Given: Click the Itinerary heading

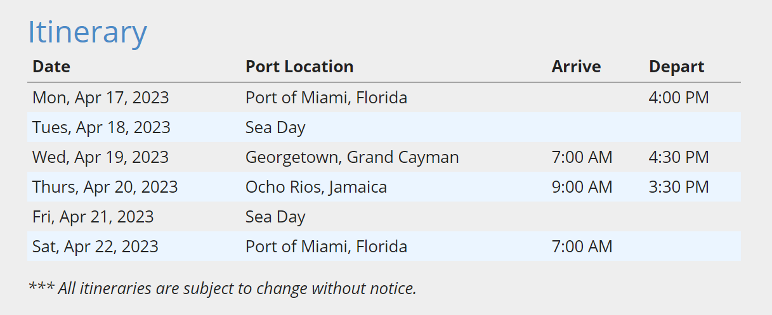Looking at the screenshot, I should click(x=88, y=32).
